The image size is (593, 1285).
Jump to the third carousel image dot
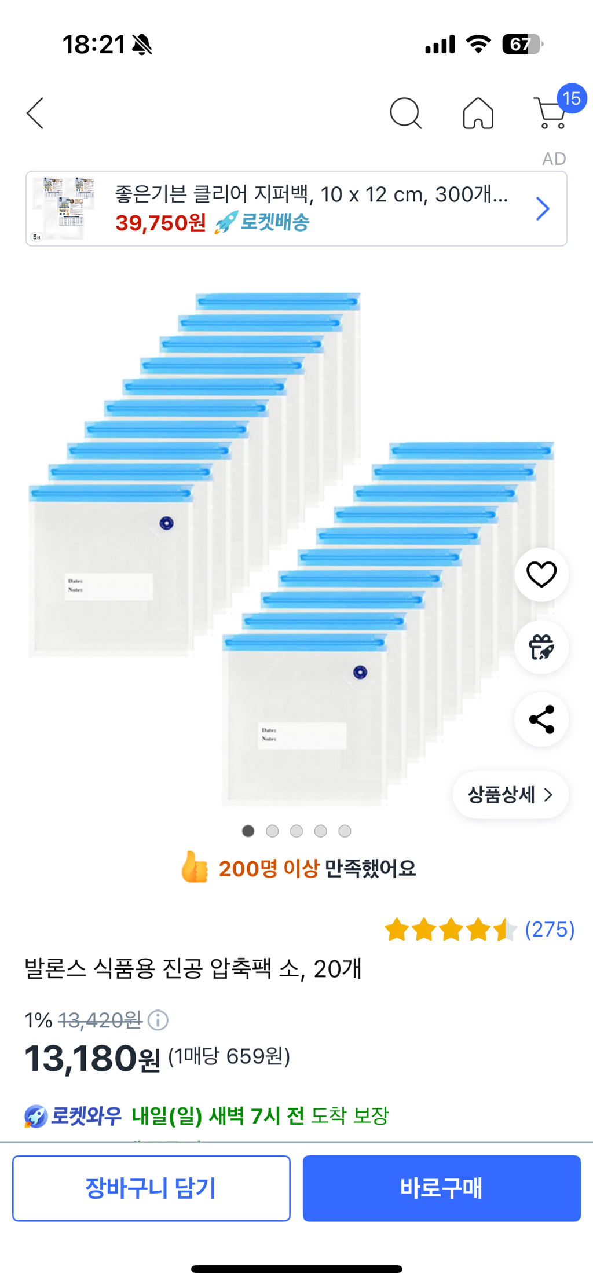click(x=296, y=831)
